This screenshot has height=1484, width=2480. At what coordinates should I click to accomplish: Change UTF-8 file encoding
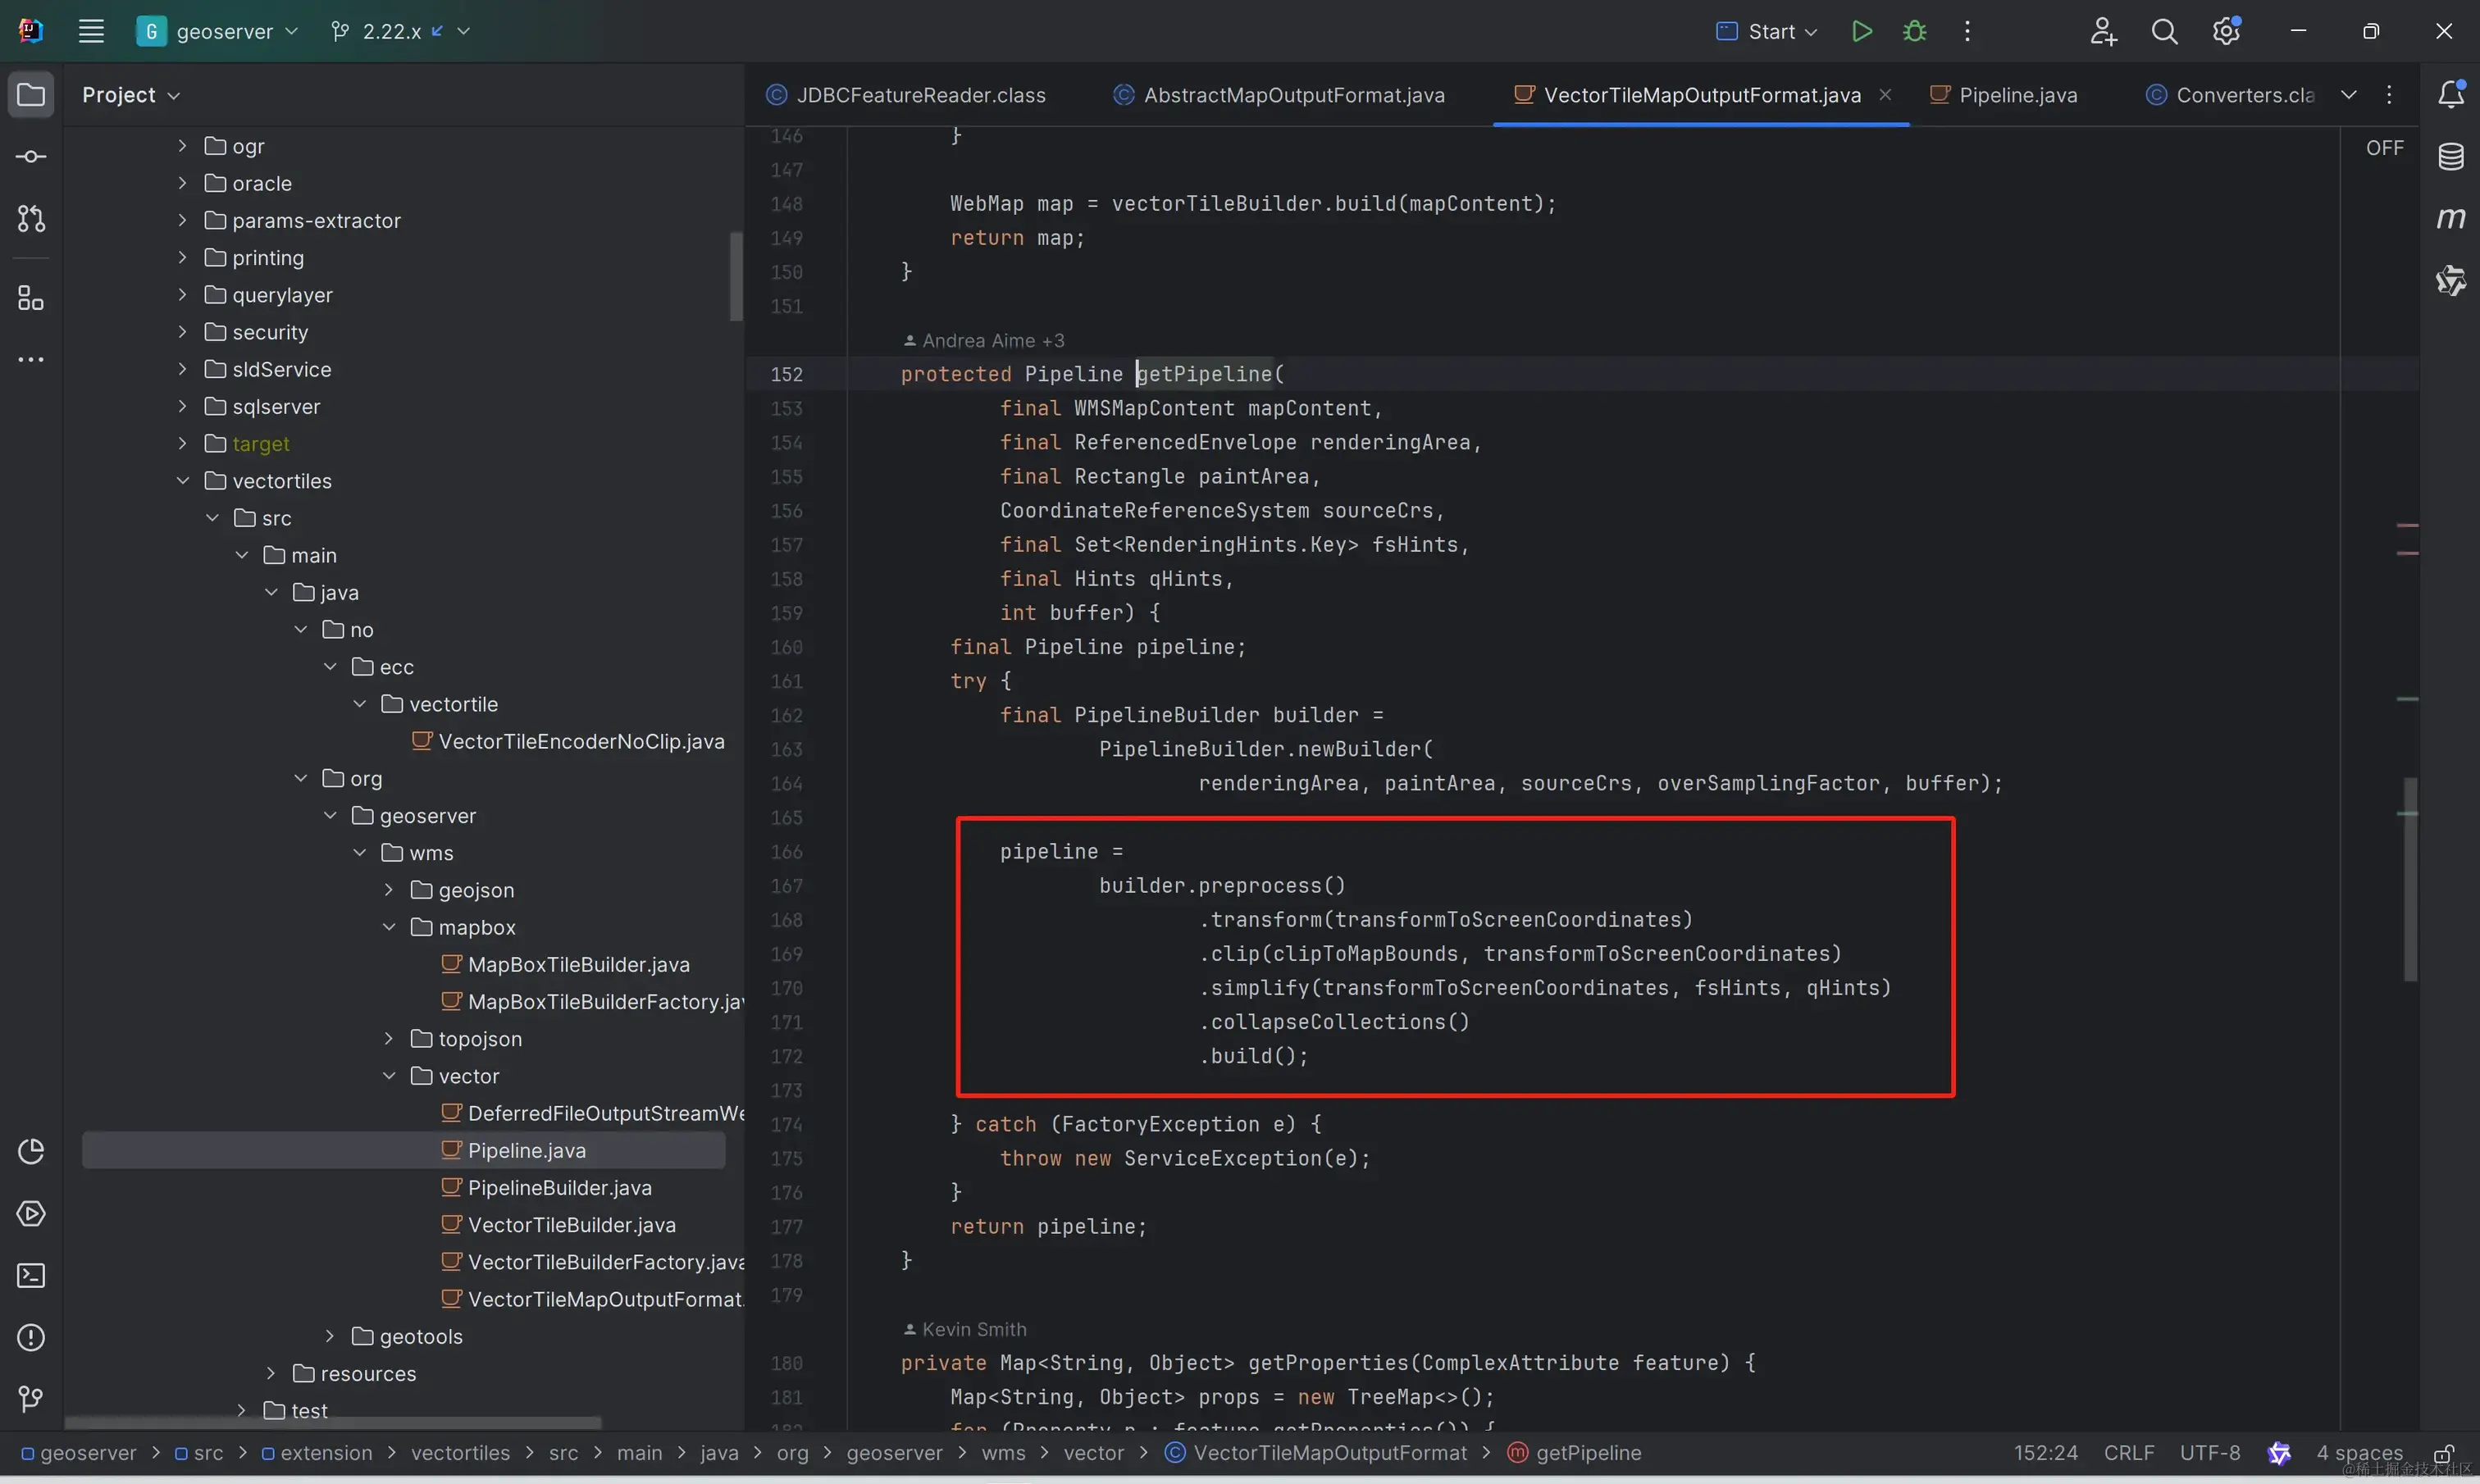2210,1453
